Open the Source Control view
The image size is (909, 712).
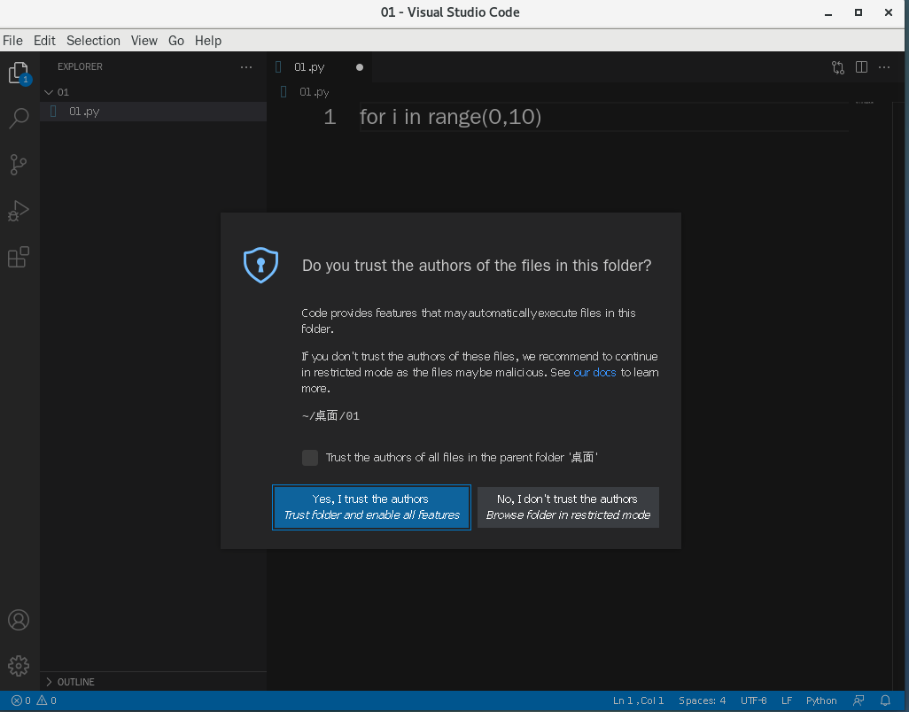19,165
